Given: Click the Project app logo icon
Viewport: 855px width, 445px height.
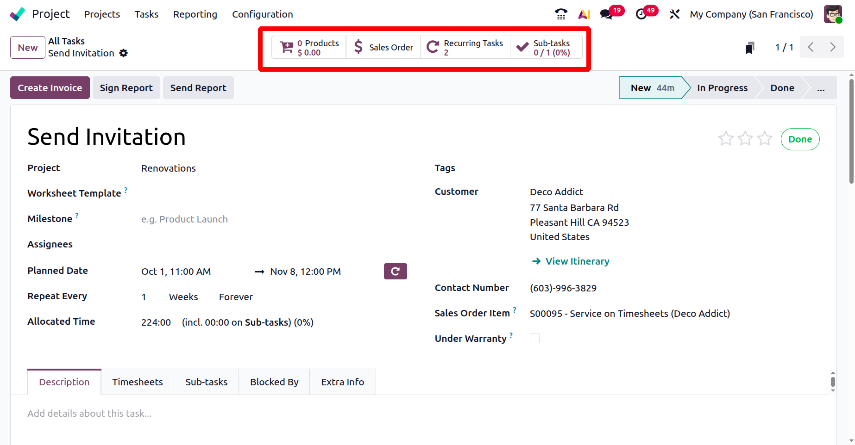Looking at the screenshot, I should coord(18,14).
